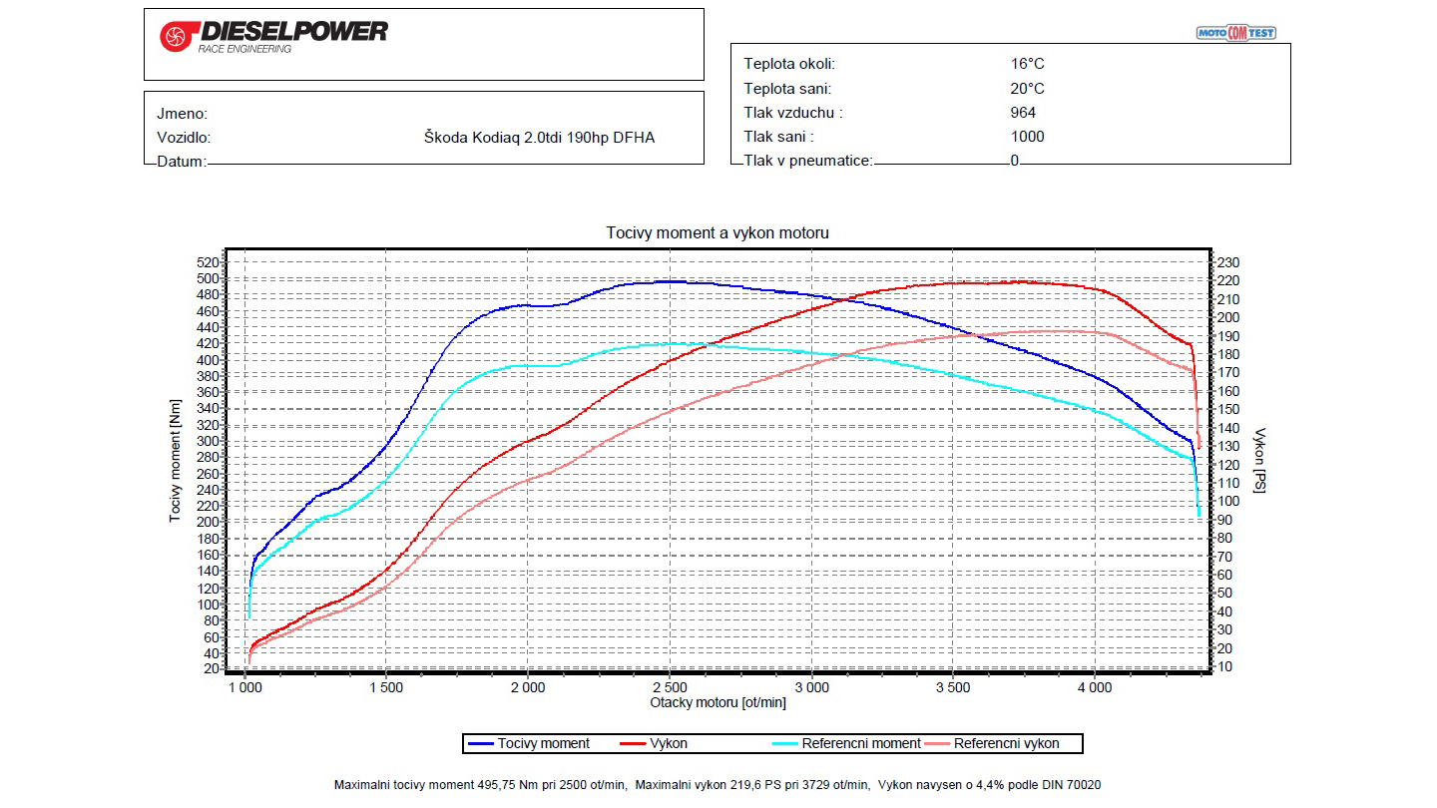Click the '2 500' RPM axis tick label
The height and width of the screenshot is (808, 1437).
(670, 687)
